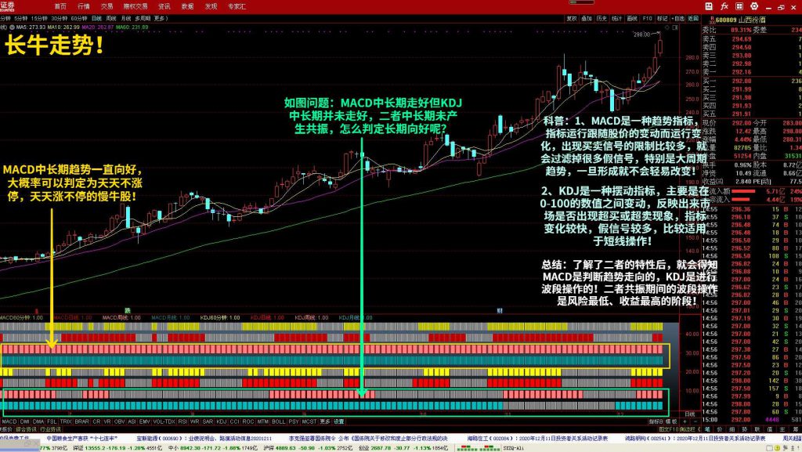The height and width of the screenshot is (452, 802).
Task: Toggle the 叠加 overlay option
Action: tap(587, 16)
